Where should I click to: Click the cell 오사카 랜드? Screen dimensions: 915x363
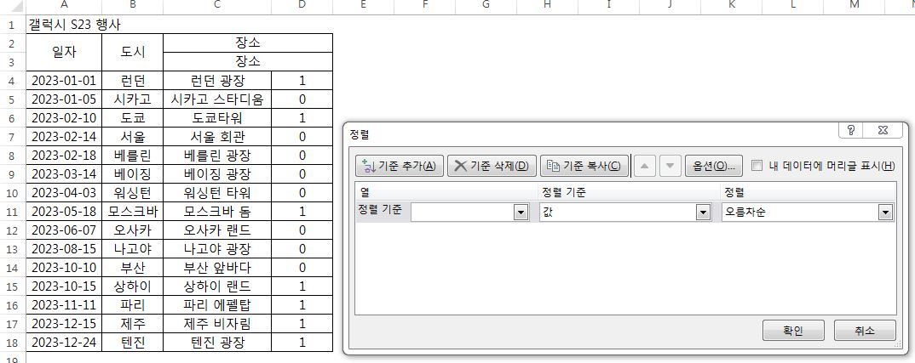point(217,230)
